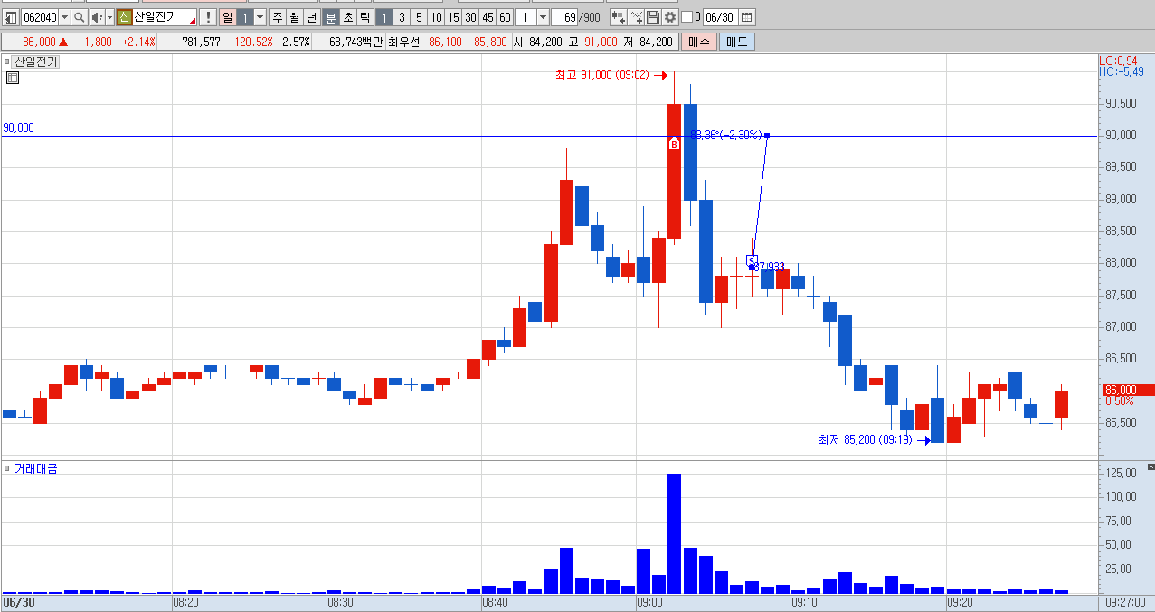
Task: Select the 년 yearly chart period
Action: click(x=311, y=17)
